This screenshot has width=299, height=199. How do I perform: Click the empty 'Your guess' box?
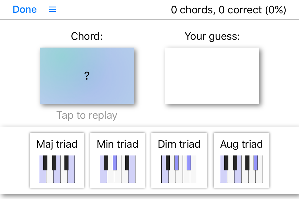(212, 76)
